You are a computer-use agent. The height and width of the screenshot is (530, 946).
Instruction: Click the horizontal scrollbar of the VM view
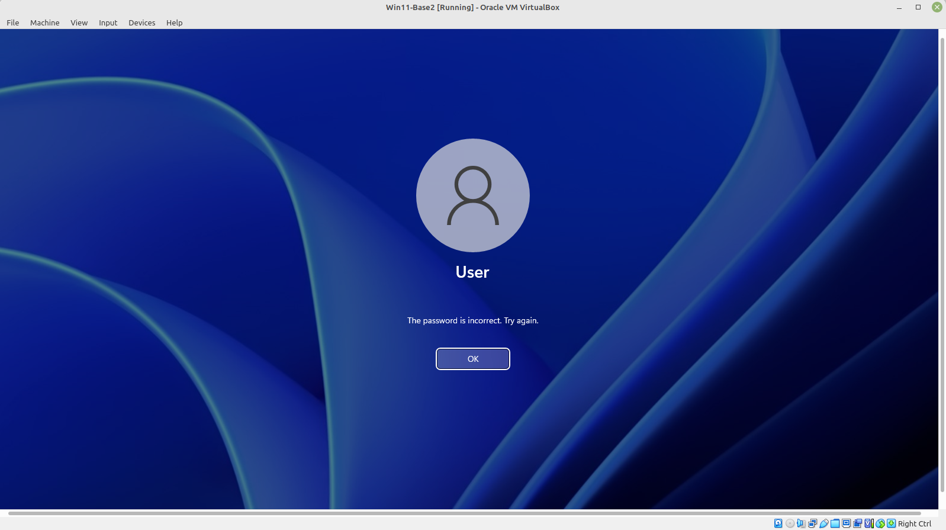pyautogui.click(x=465, y=513)
